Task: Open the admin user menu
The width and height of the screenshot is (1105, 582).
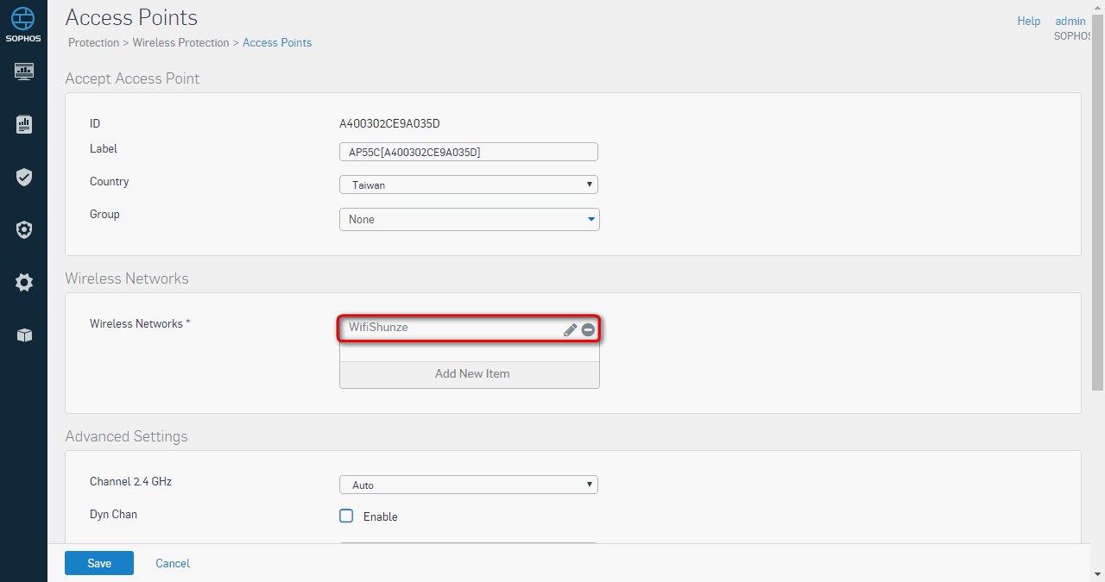Action: coord(1070,21)
